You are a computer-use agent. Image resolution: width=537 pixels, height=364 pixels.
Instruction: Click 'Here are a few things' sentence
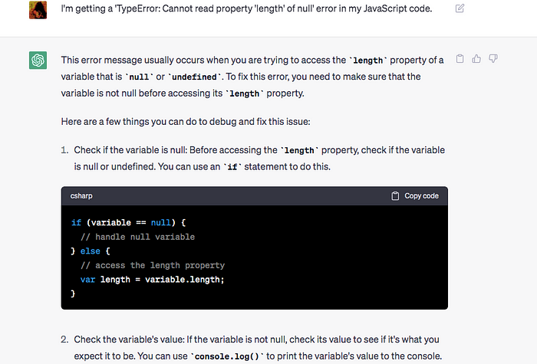(x=186, y=122)
